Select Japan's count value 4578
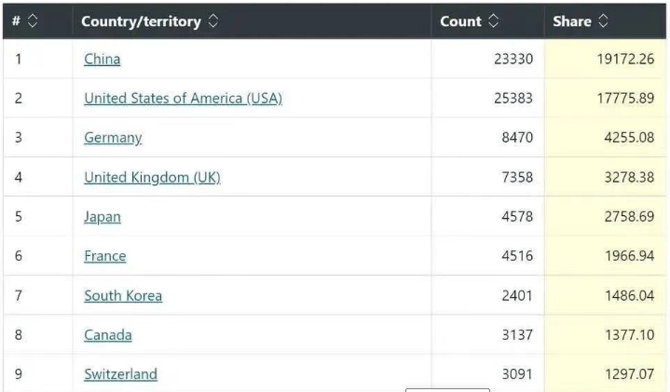The width and height of the screenshot is (670, 392). [x=517, y=217]
